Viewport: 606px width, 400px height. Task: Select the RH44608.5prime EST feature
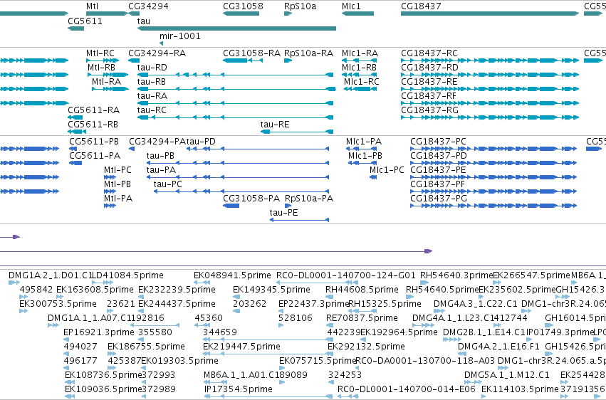329,297
